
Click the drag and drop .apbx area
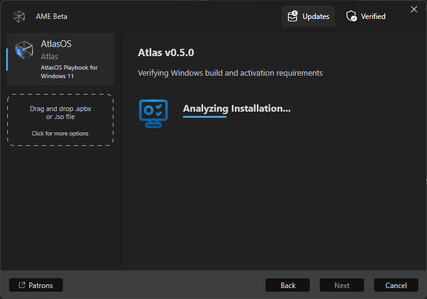60,120
